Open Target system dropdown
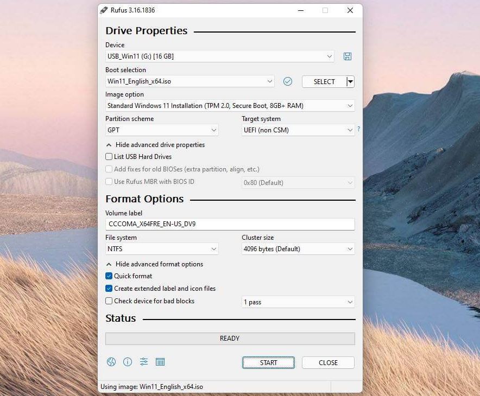This screenshot has width=480, height=396. coord(298,130)
